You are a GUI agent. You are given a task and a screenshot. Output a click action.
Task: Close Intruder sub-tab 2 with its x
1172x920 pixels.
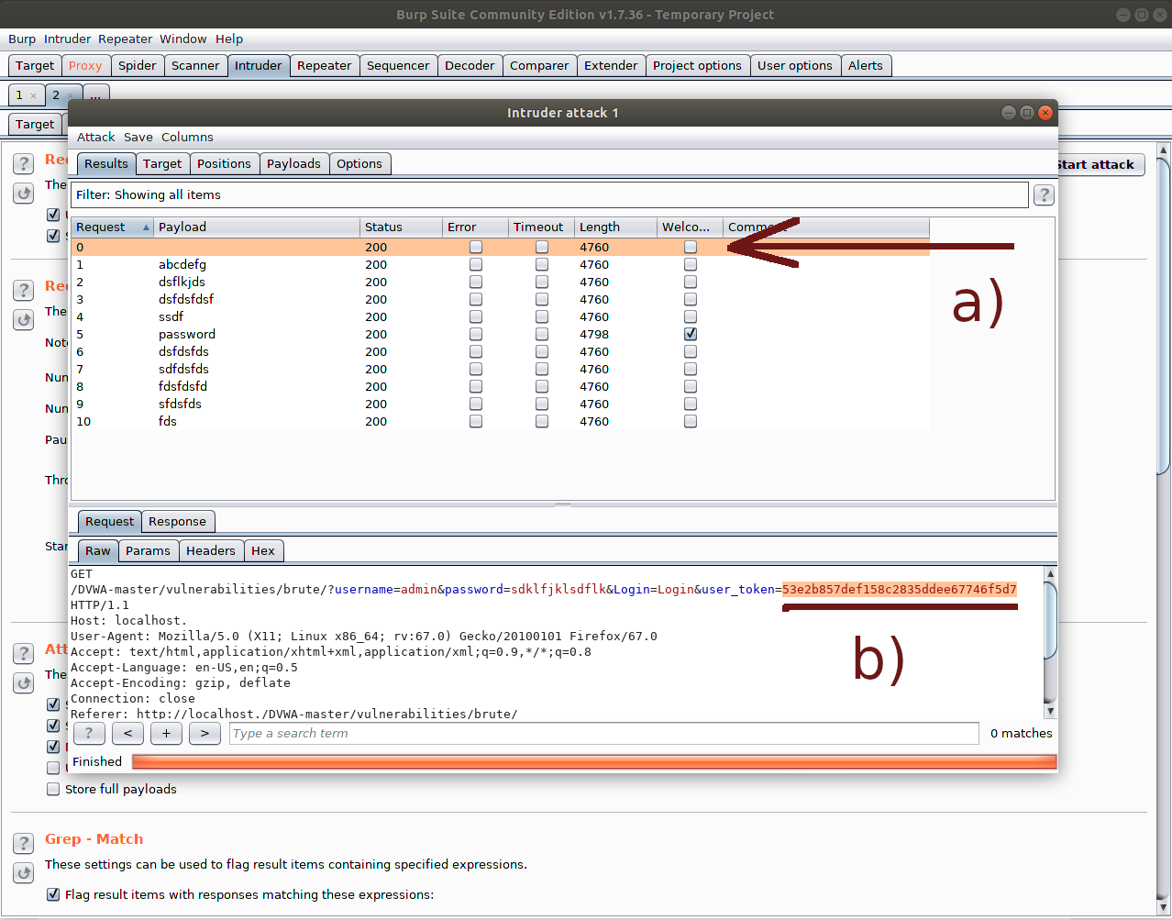tap(70, 95)
